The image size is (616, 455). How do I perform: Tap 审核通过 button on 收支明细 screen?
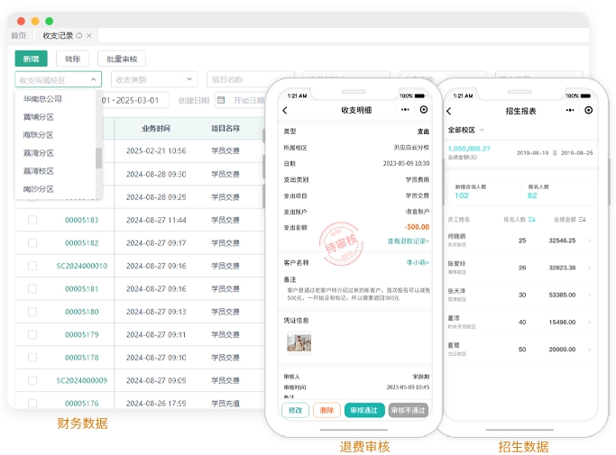[x=364, y=410]
